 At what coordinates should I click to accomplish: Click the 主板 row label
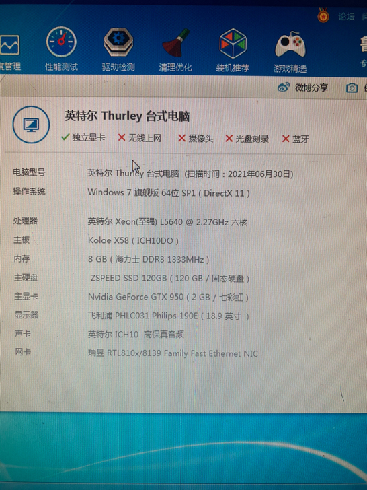coord(22,240)
